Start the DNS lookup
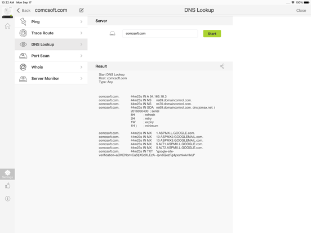Image resolution: width=311 pixels, height=233 pixels. [x=212, y=33]
